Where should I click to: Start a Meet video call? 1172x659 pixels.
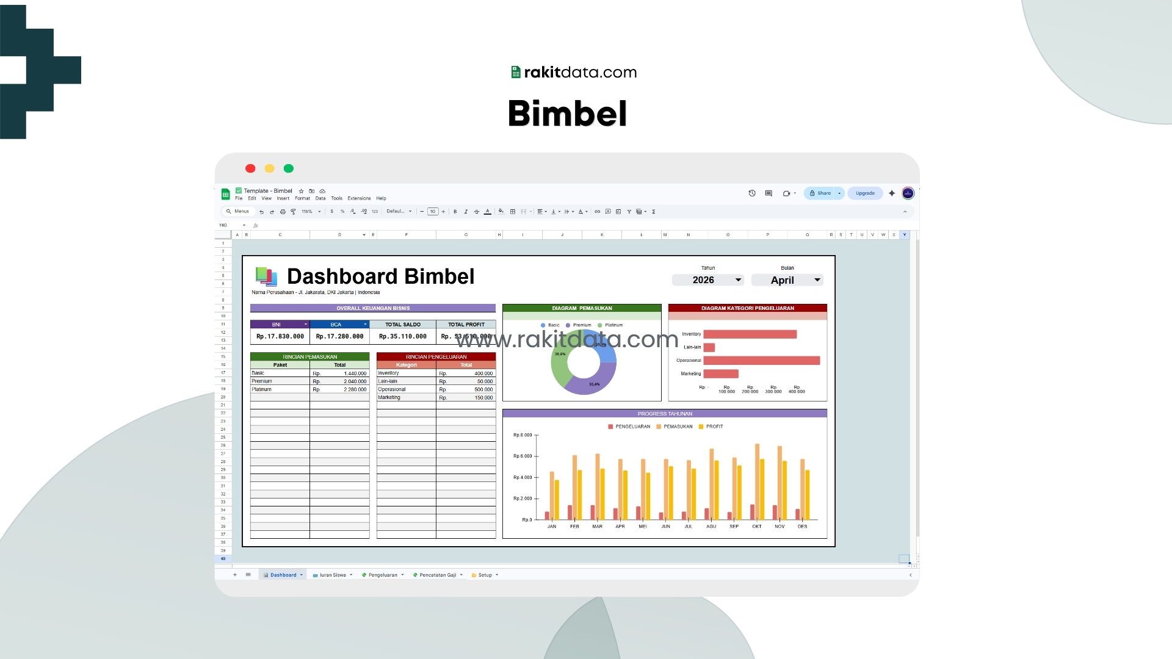(x=787, y=193)
